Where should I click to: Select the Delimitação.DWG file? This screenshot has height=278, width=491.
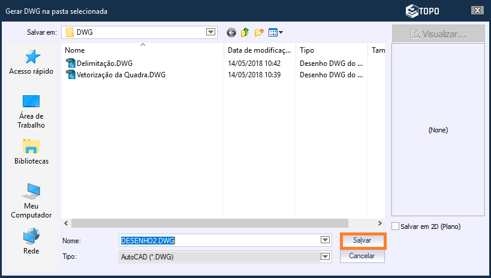coord(104,63)
